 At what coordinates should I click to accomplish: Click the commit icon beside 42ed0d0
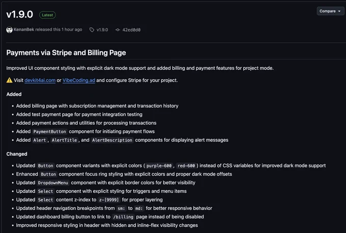118,30
